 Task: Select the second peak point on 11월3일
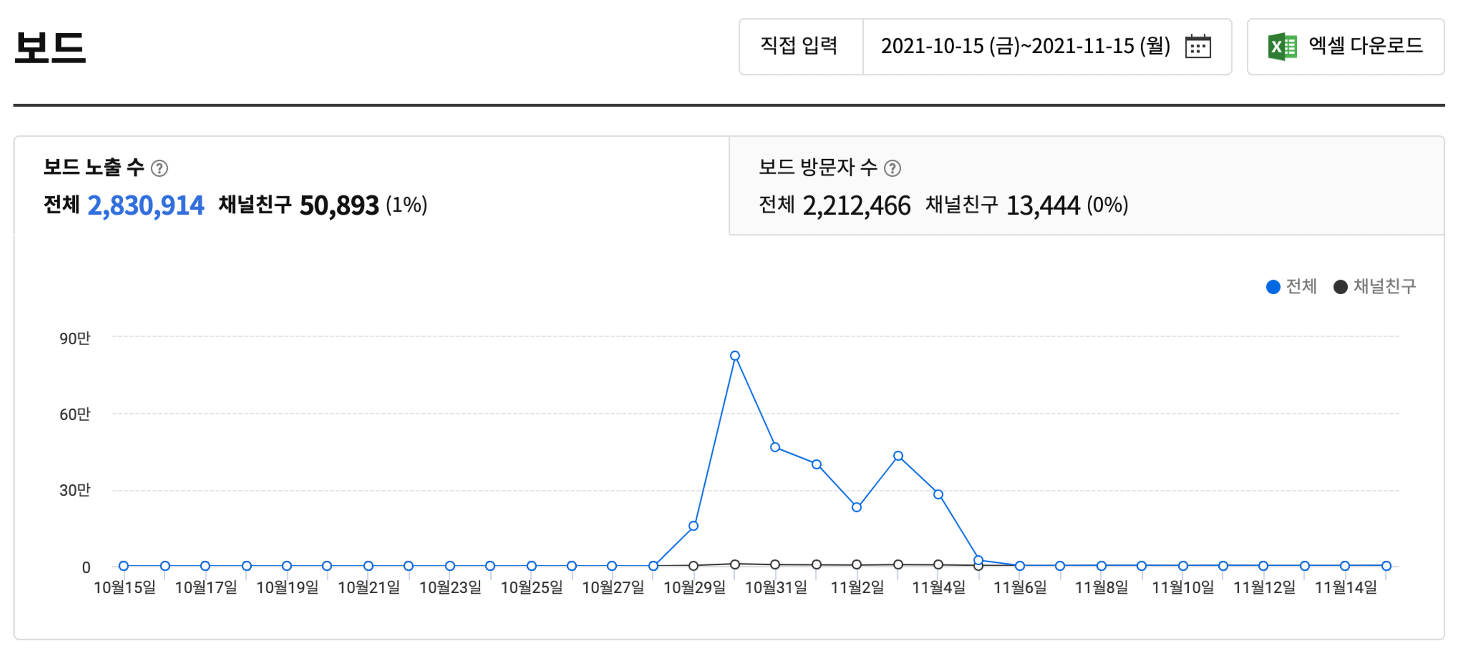898,455
